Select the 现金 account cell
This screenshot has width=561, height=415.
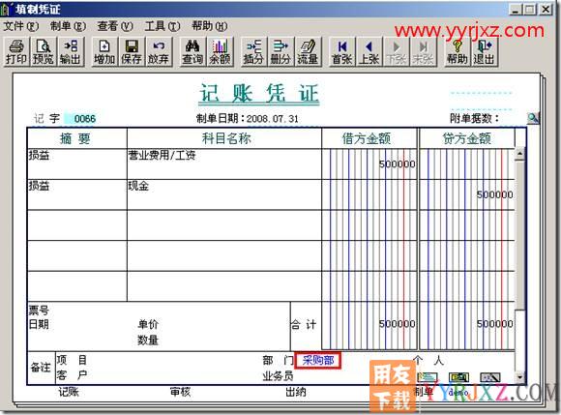pyautogui.click(x=224, y=194)
